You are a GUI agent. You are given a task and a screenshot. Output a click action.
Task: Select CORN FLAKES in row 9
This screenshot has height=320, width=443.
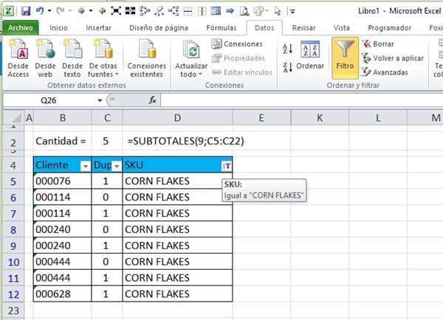177,246
